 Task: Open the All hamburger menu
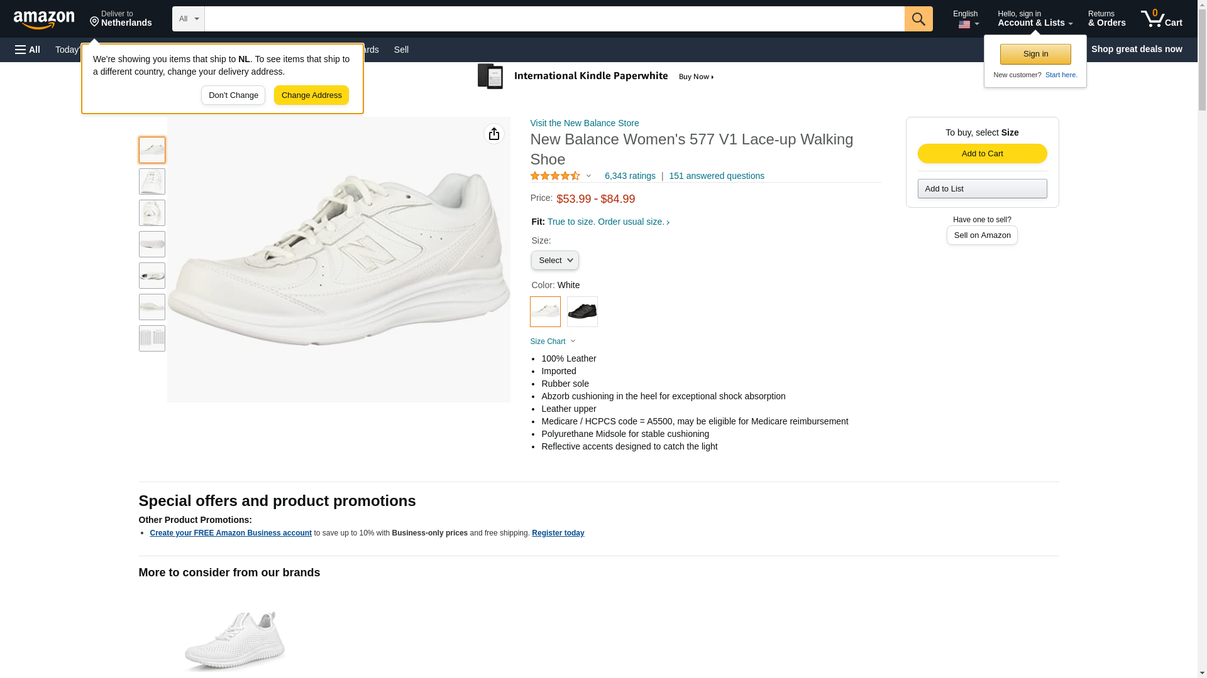tap(28, 50)
